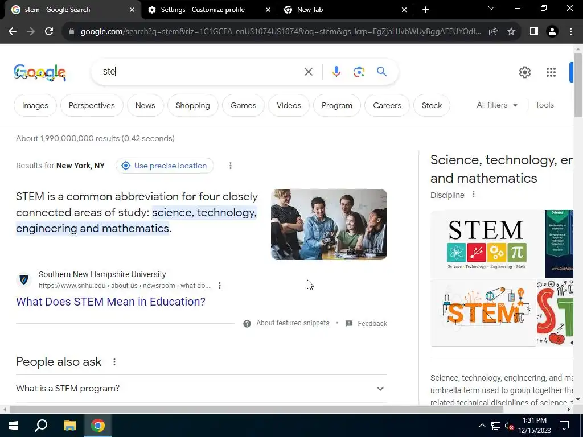583x437 pixels.
Task: Open the Google apps grid
Action: (551, 72)
